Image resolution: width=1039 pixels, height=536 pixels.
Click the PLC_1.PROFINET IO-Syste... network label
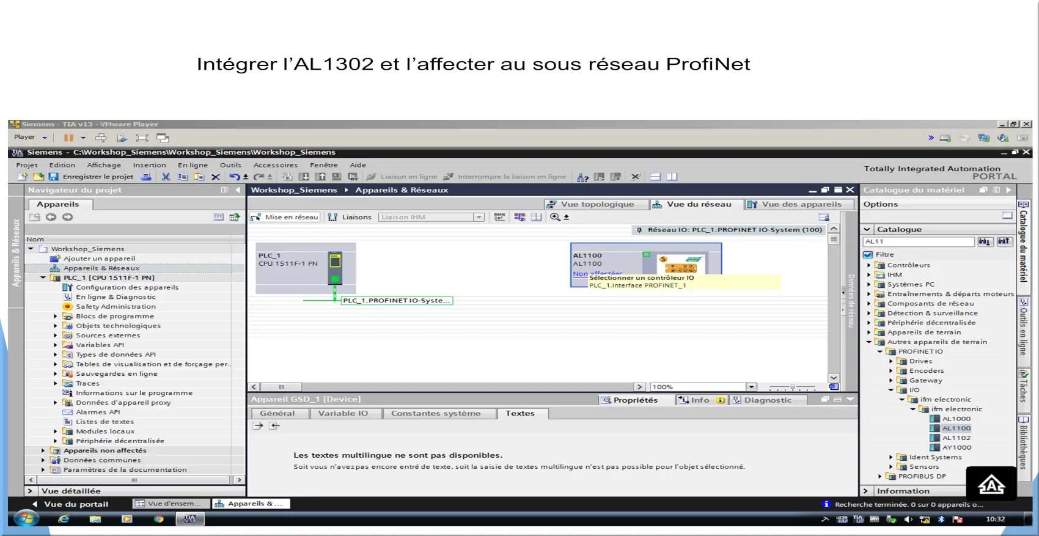(x=396, y=301)
